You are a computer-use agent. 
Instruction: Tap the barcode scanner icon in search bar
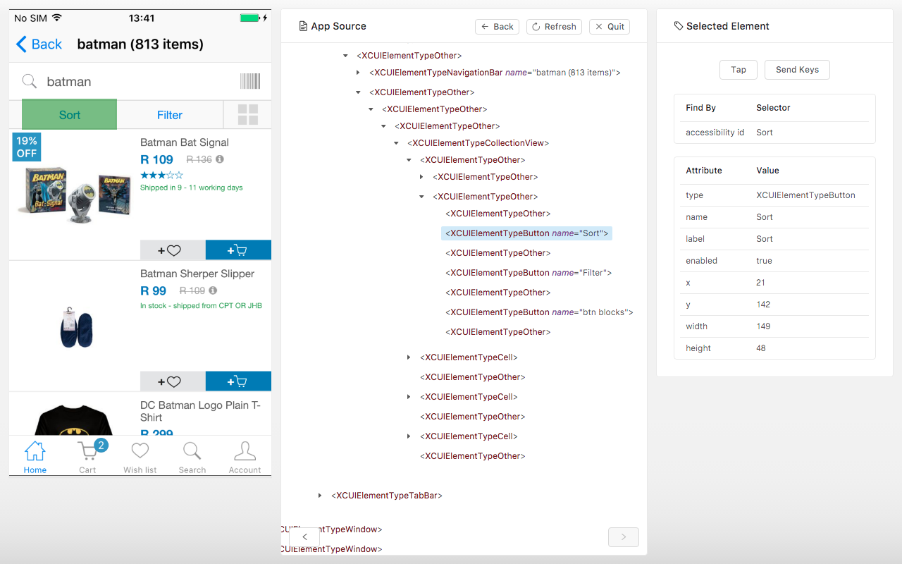click(x=249, y=81)
